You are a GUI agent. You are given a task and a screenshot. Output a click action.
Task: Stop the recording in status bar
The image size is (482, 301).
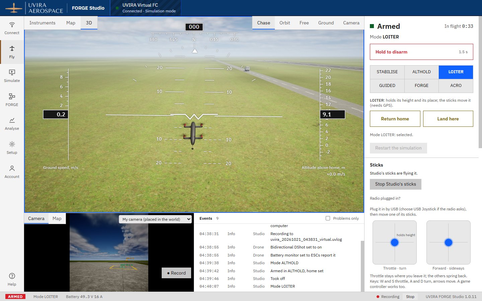click(410, 297)
